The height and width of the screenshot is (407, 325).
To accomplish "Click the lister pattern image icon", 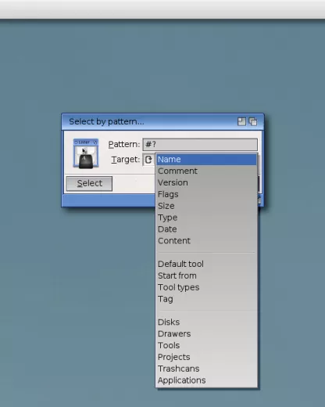I will click(x=86, y=153).
